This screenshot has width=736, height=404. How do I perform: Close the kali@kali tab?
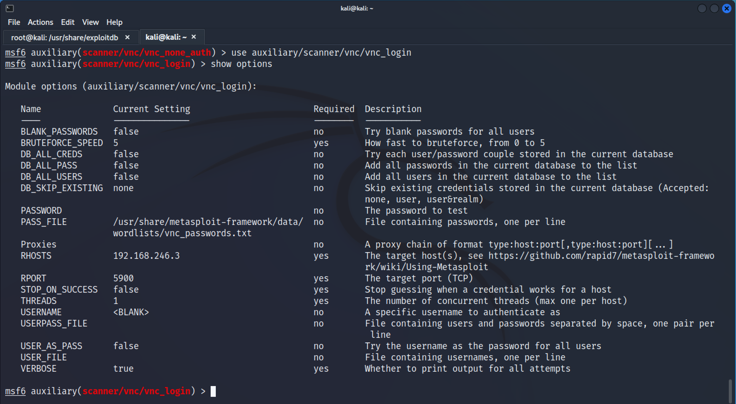coord(194,37)
